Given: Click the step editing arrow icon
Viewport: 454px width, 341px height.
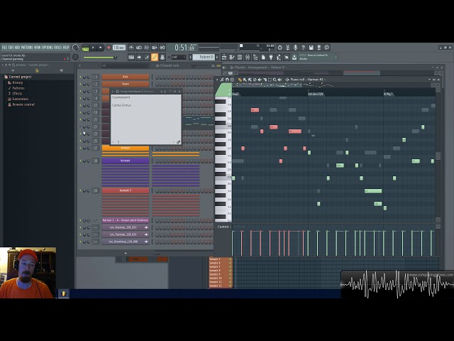Looking at the screenshot, I should click(139, 57).
